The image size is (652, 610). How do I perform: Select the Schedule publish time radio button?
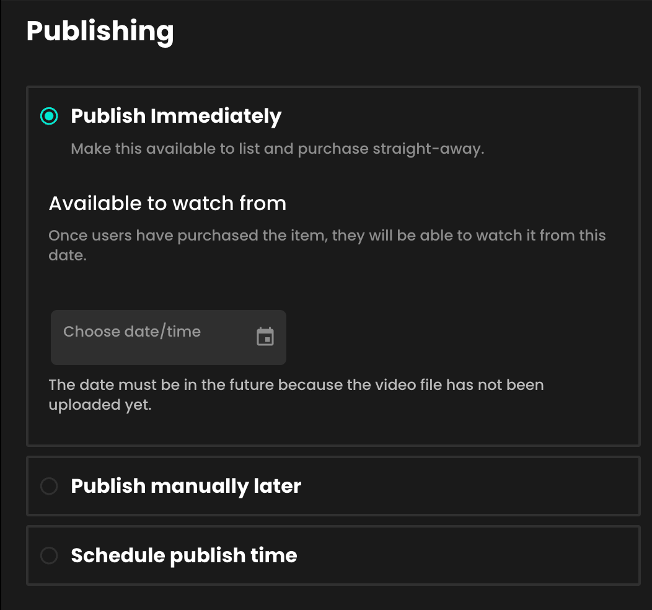[49, 555]
